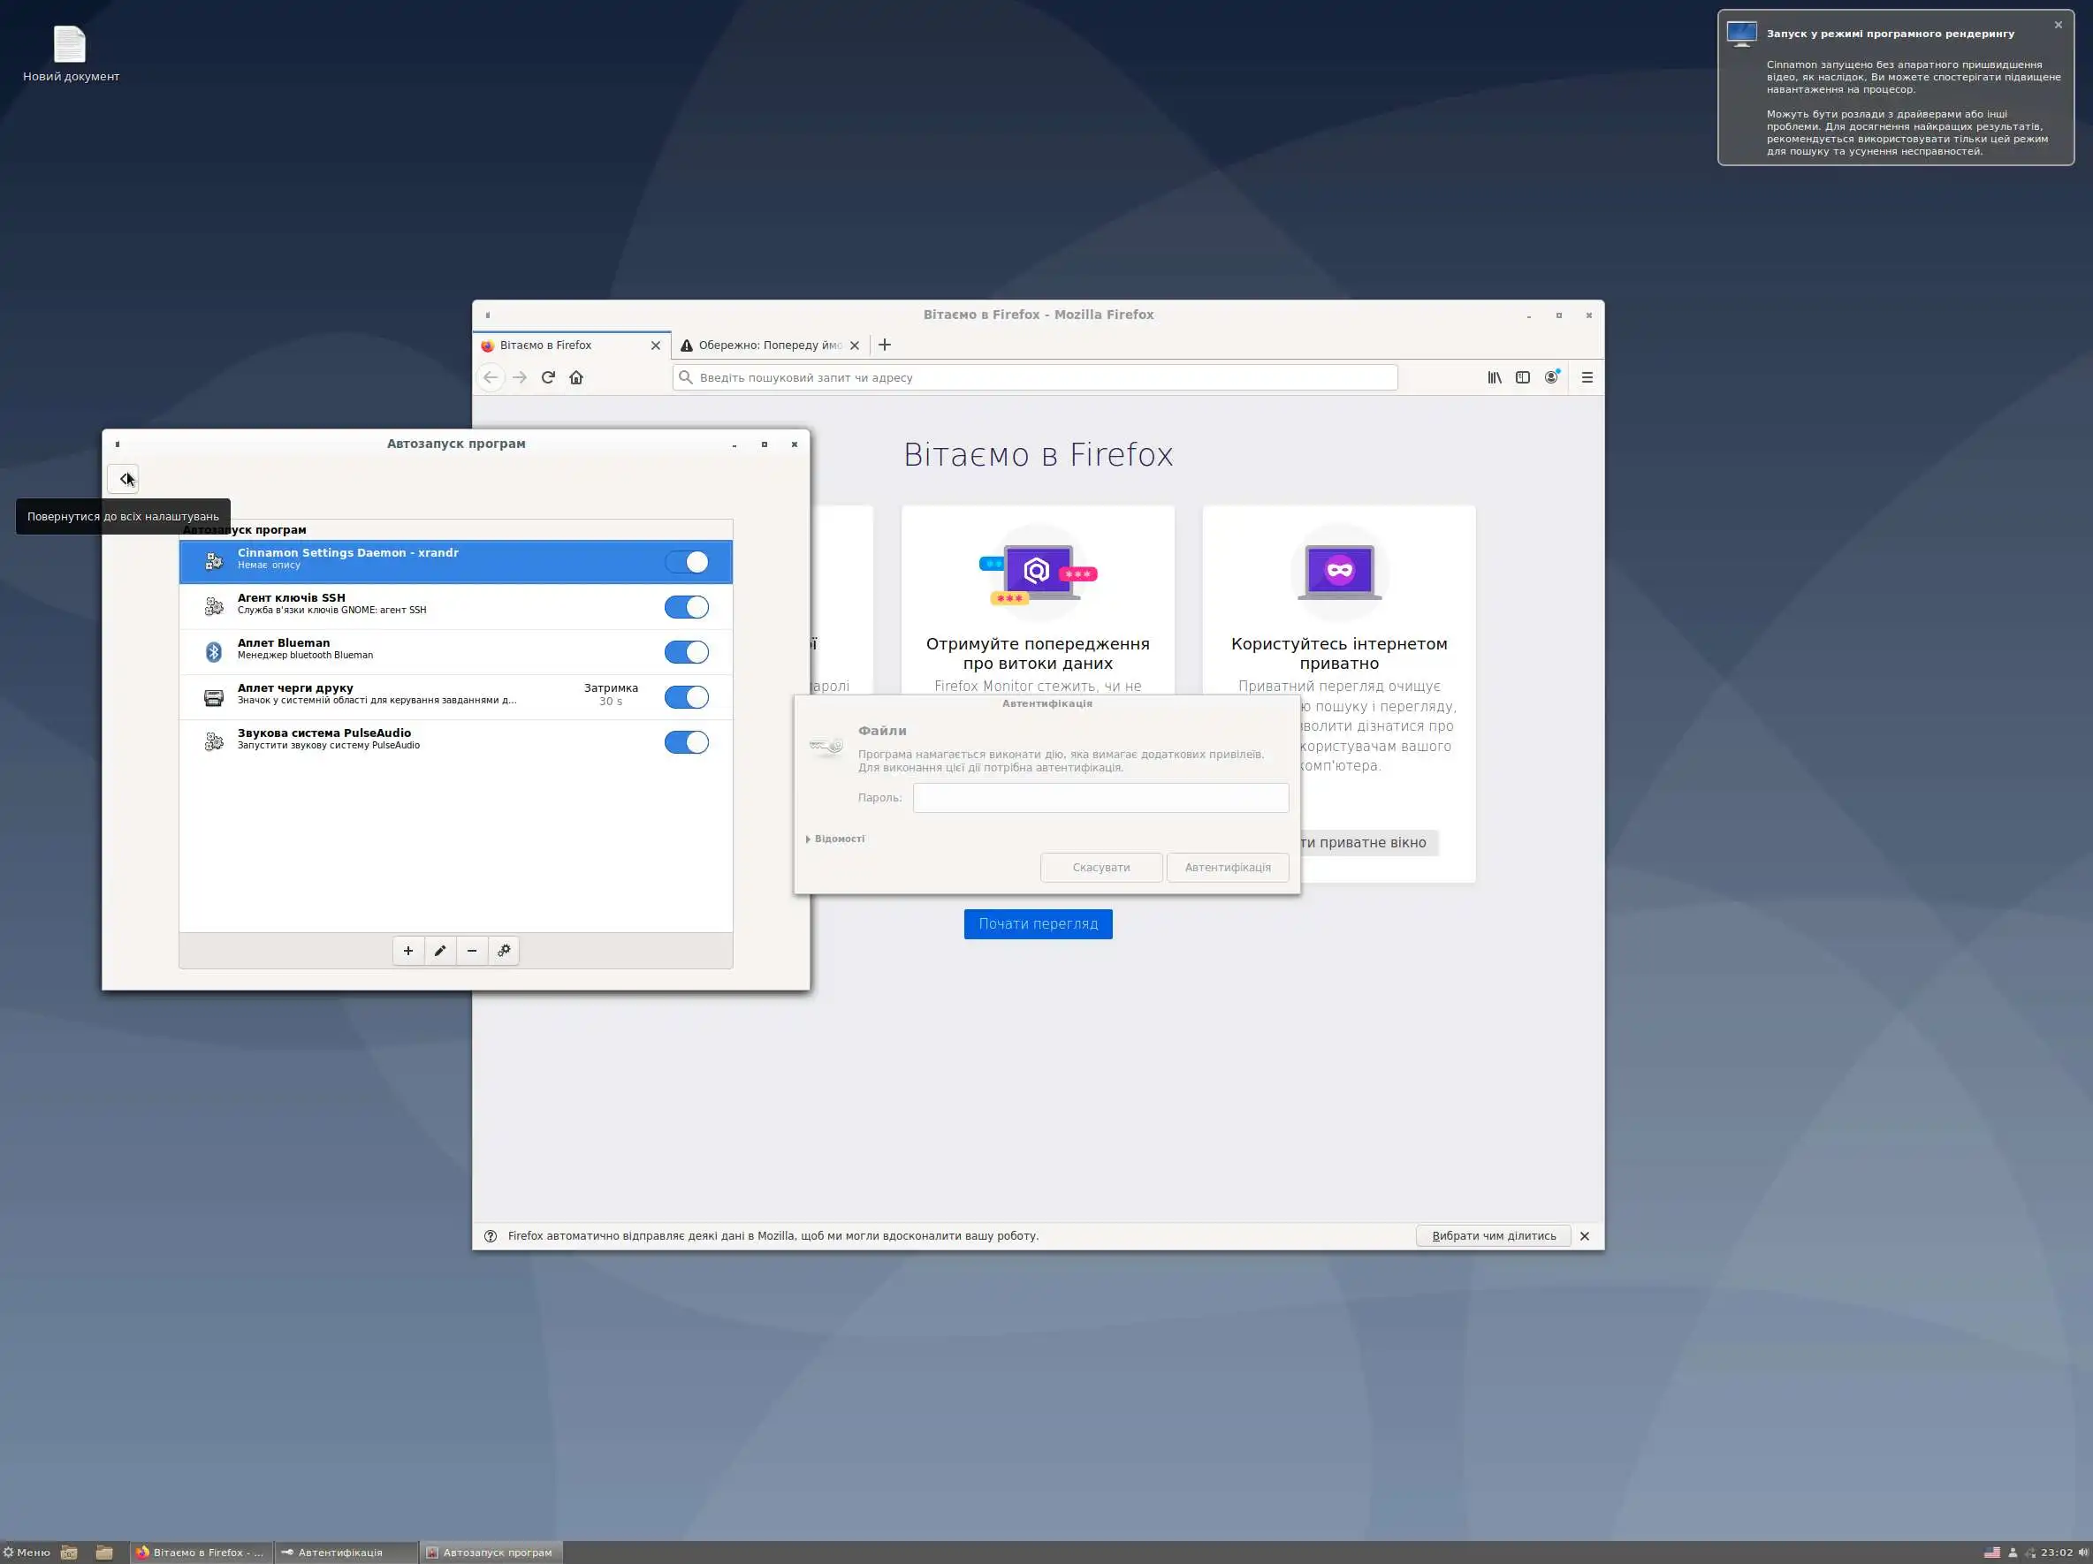Click Firefox reload page icon

[548, 377]
